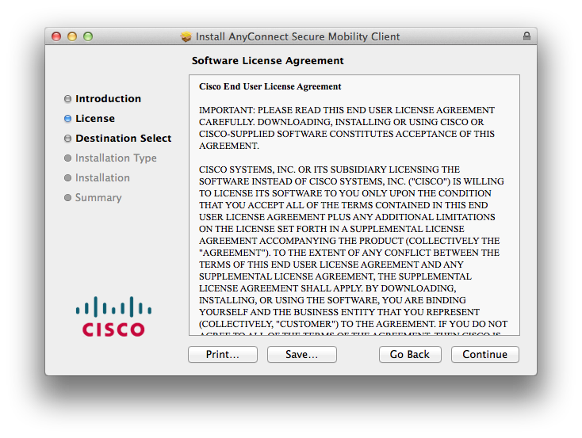Click the Go Back button

[410, 354]
